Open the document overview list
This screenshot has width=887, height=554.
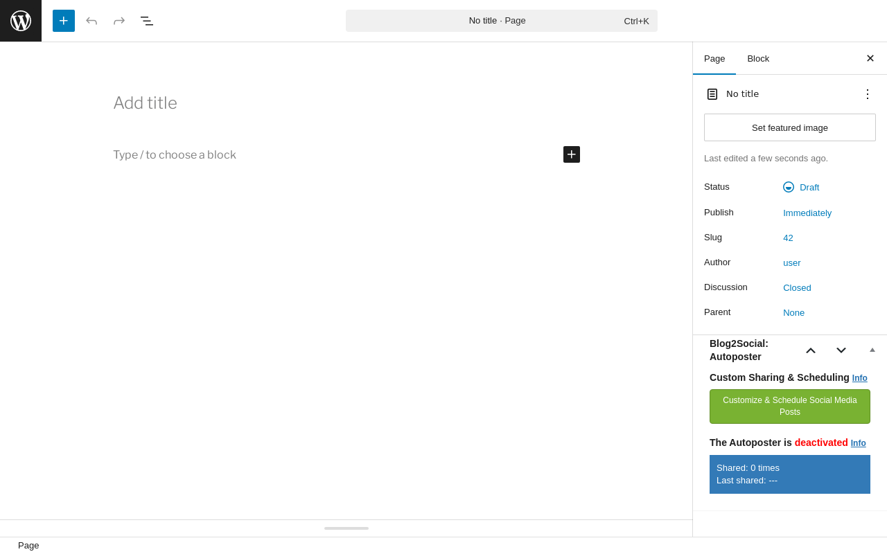pos(147,21)
